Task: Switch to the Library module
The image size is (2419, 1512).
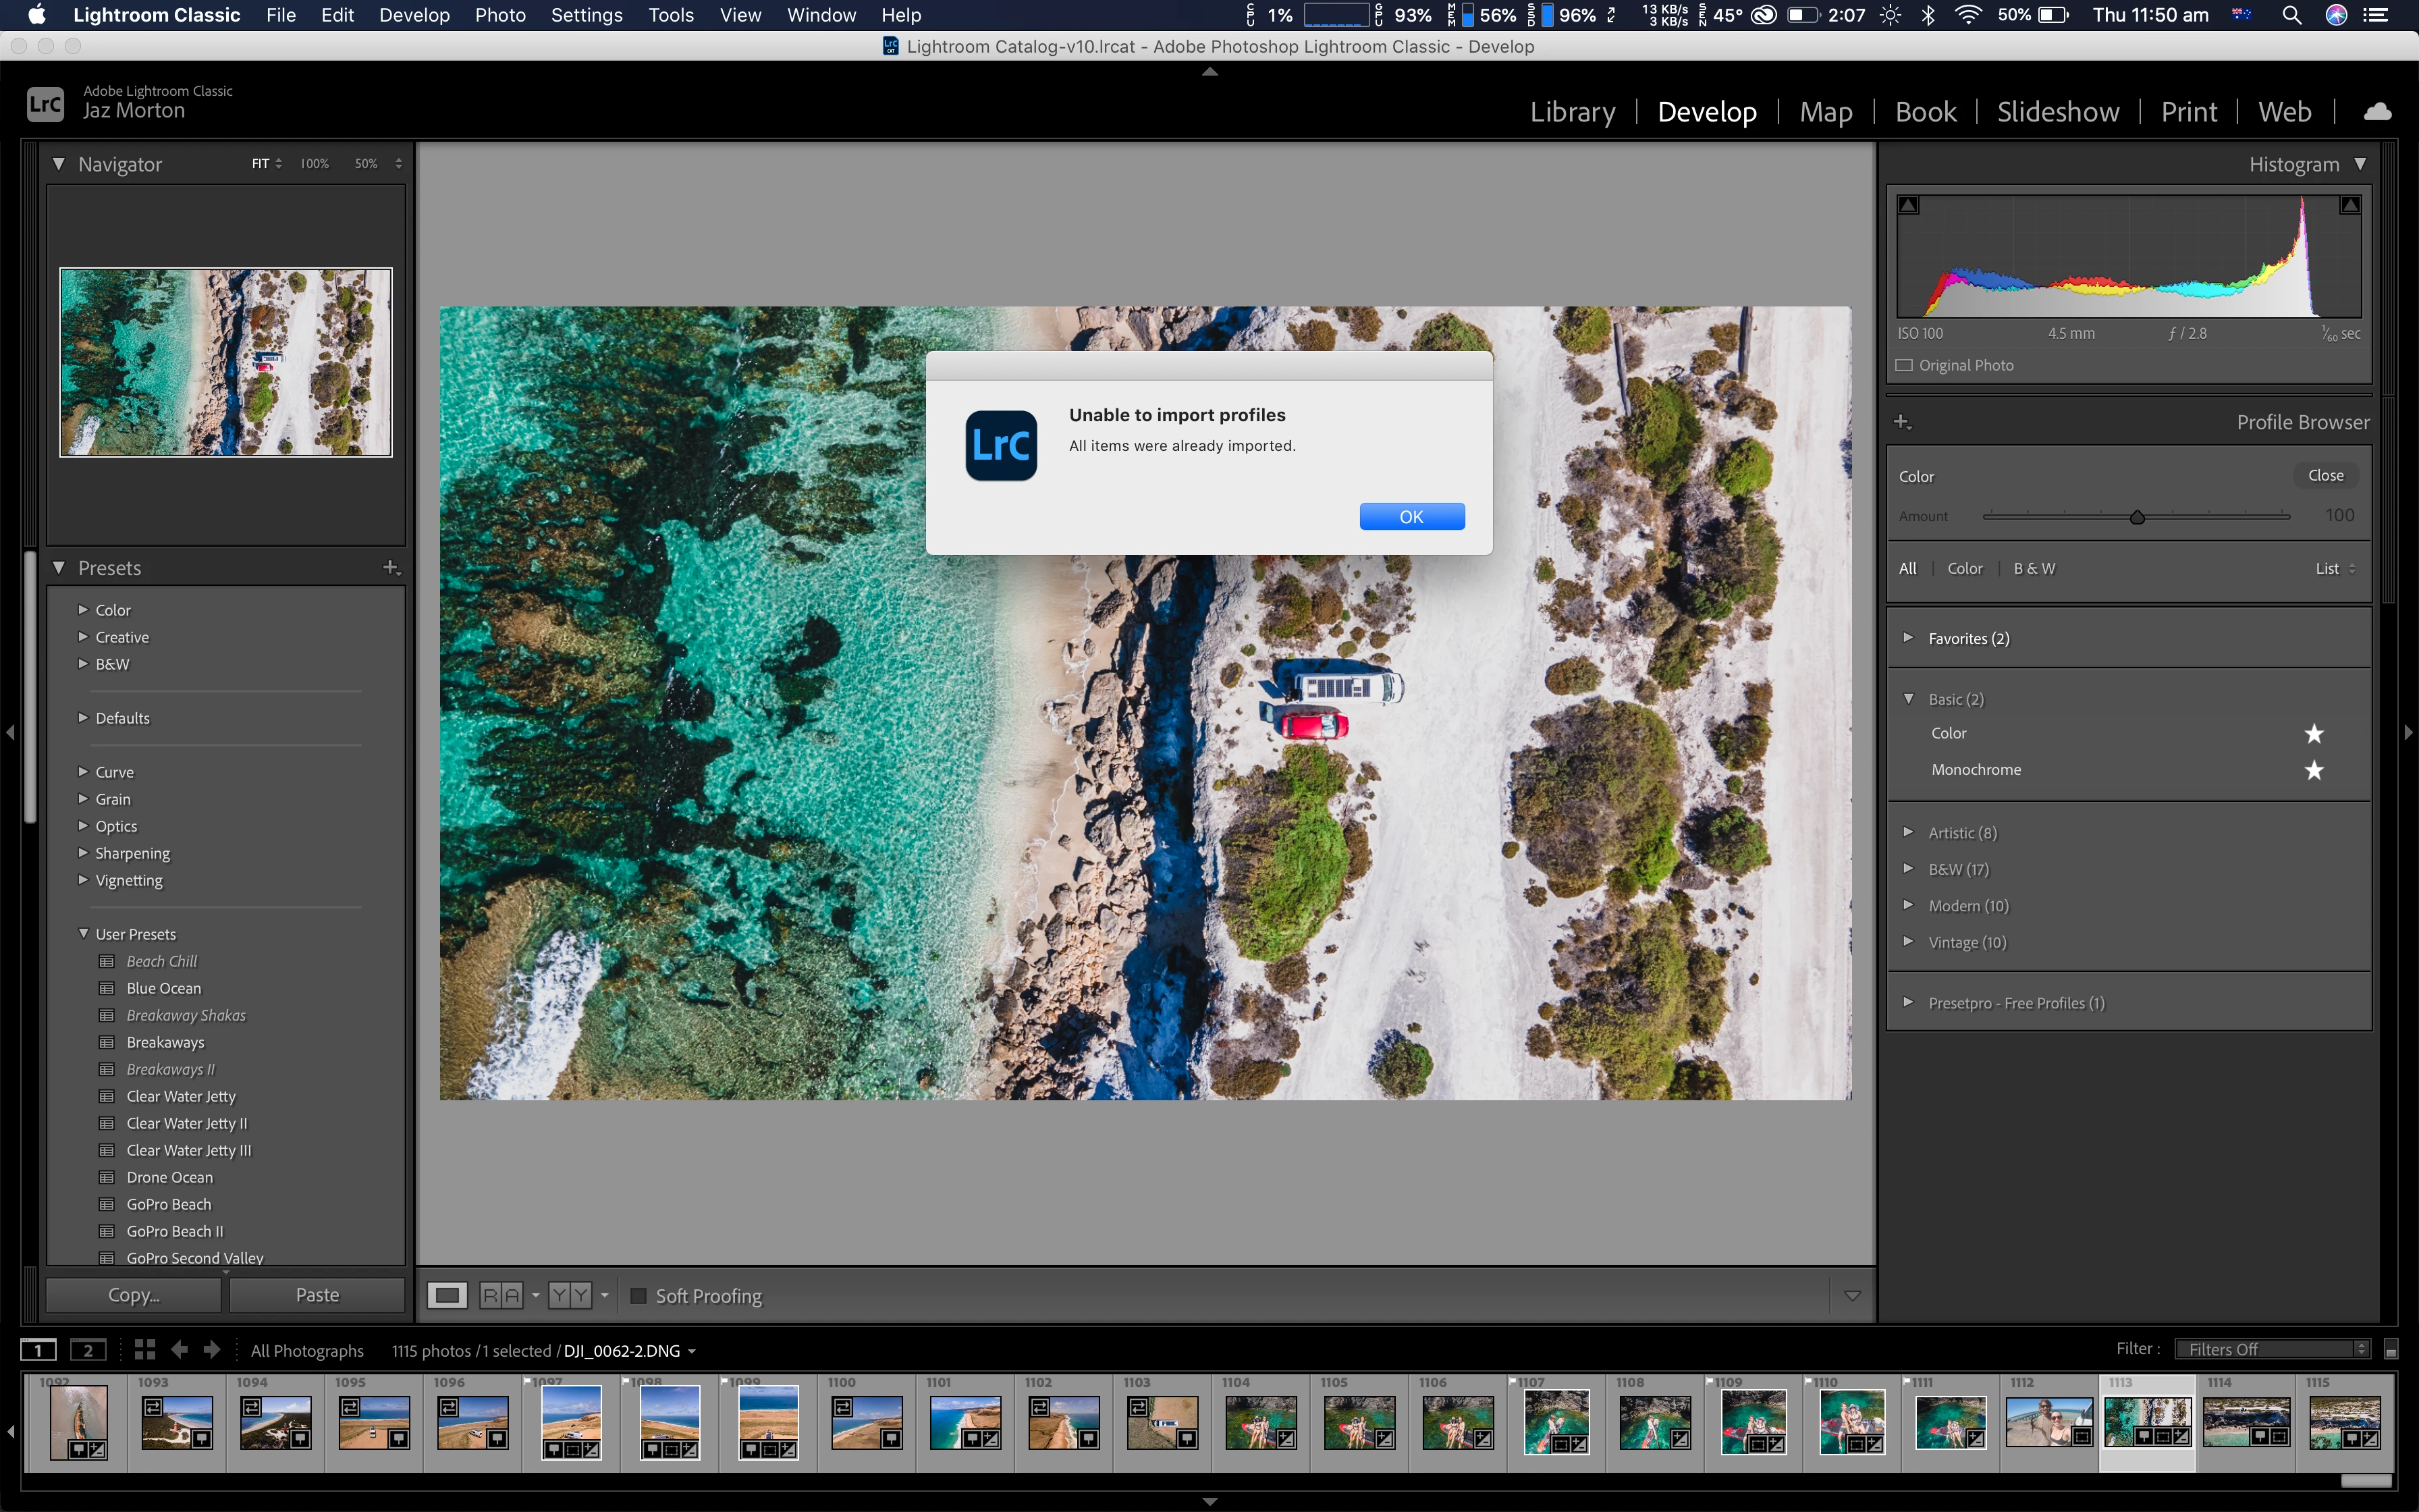Action: point(1573,112)
